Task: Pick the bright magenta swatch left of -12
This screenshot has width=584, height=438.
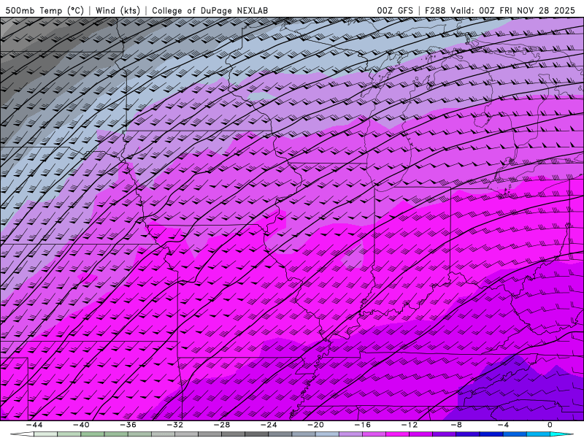Action: click(397, 434)
